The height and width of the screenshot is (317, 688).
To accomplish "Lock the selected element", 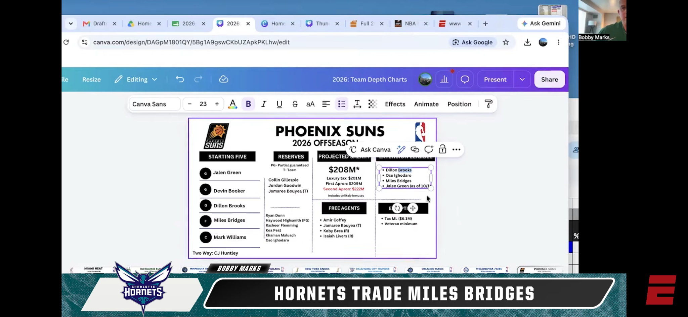I will pyautogui.click(x=442, y=149).
